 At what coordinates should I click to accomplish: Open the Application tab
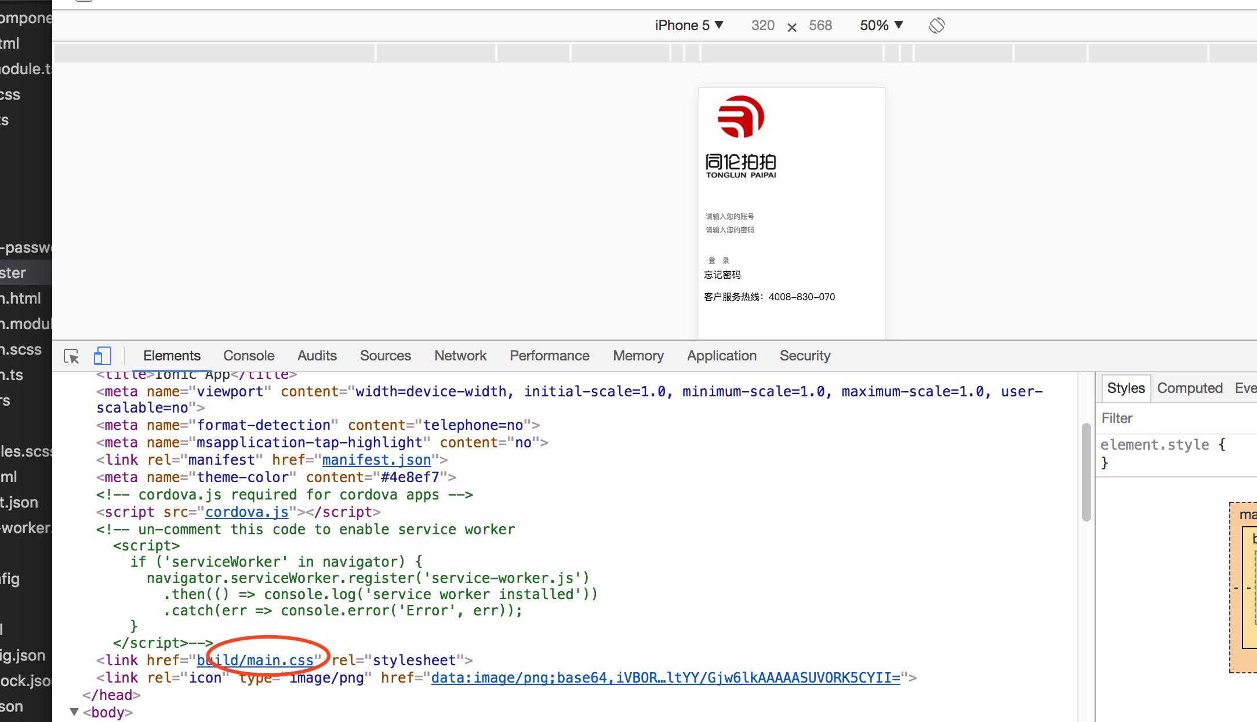722,356
